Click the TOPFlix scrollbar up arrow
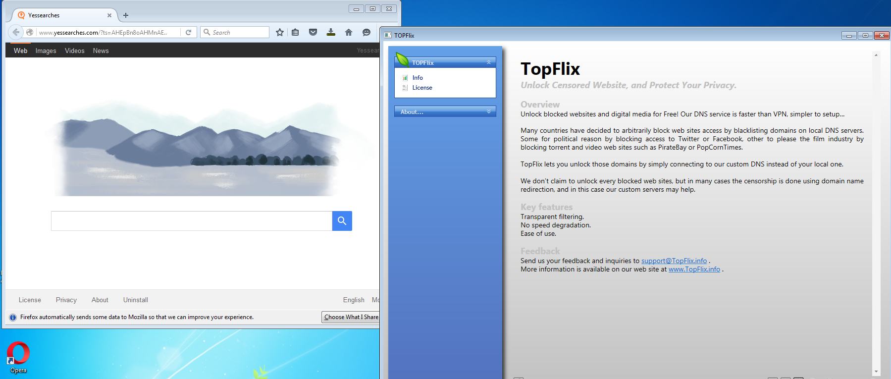The image size is (891, 379). [x=876, y=55]
